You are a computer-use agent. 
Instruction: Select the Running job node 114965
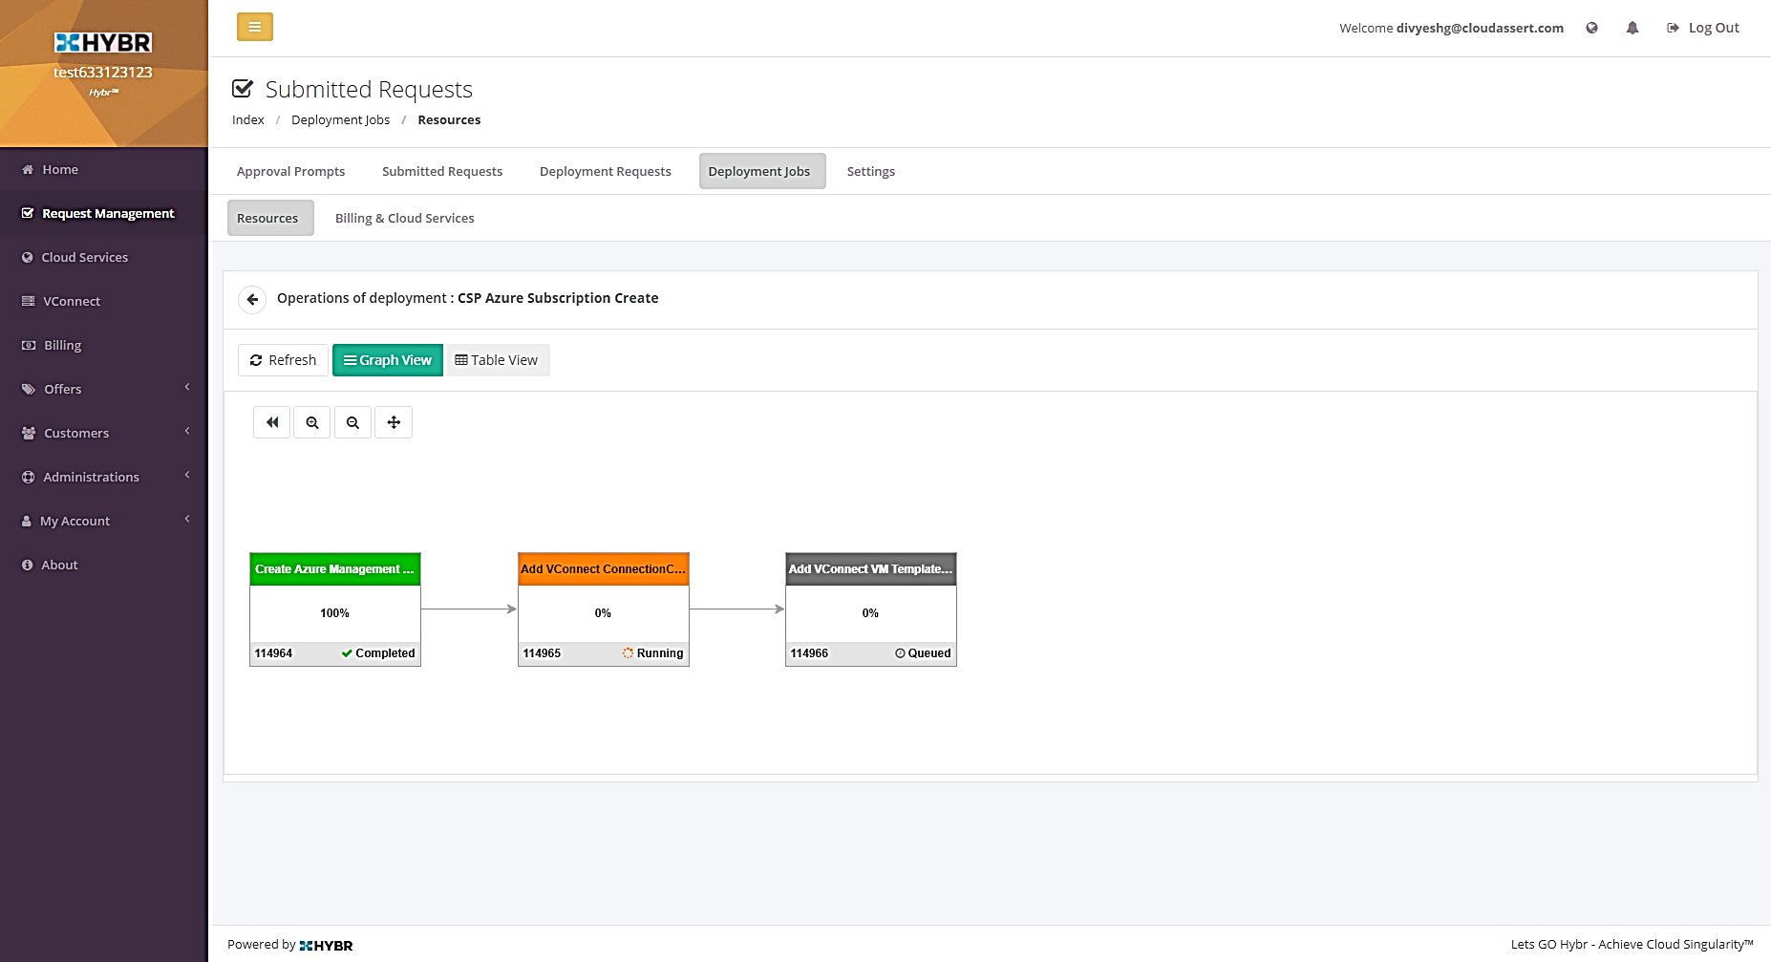click(603, 609)
